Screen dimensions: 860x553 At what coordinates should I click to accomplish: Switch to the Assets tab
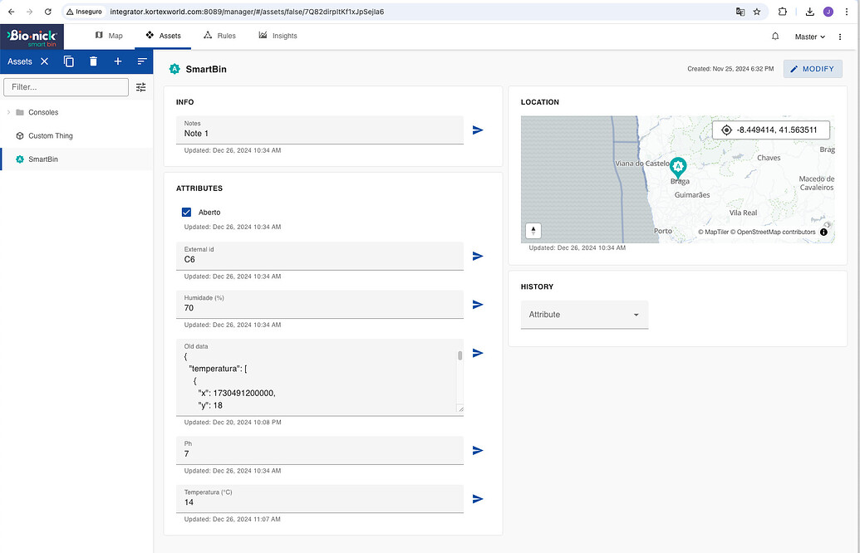tap(163, 36)
